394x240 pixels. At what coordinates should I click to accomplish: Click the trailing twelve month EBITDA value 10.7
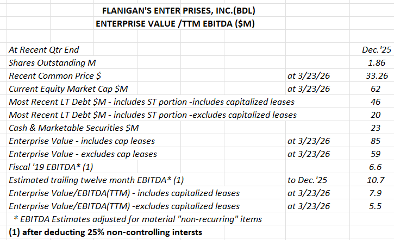376,180
